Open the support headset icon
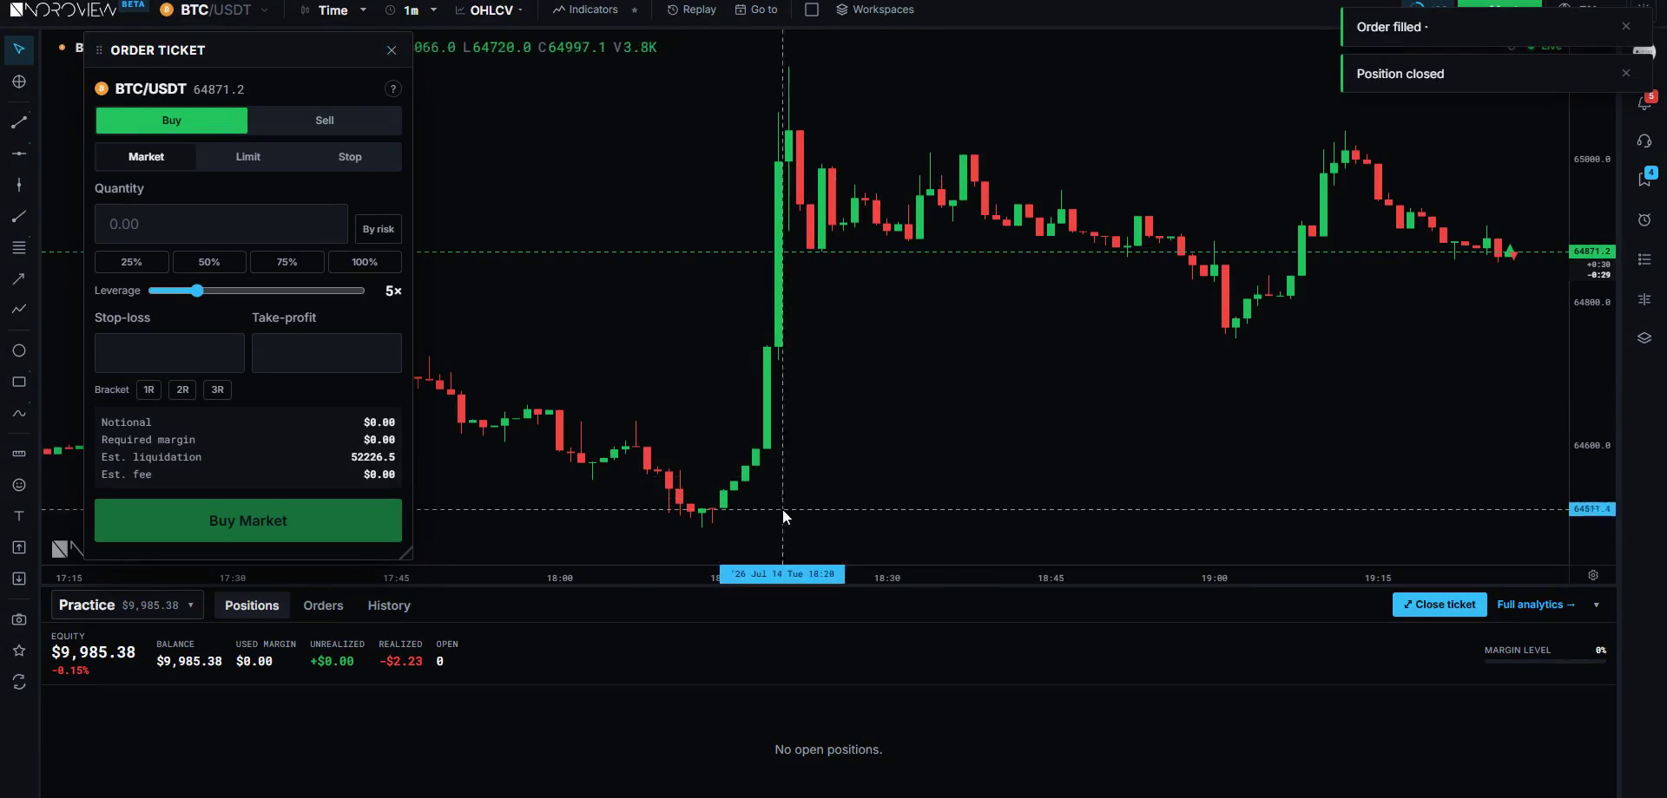This screenshot has height=798, width=1667. [x=1644, y=141]
